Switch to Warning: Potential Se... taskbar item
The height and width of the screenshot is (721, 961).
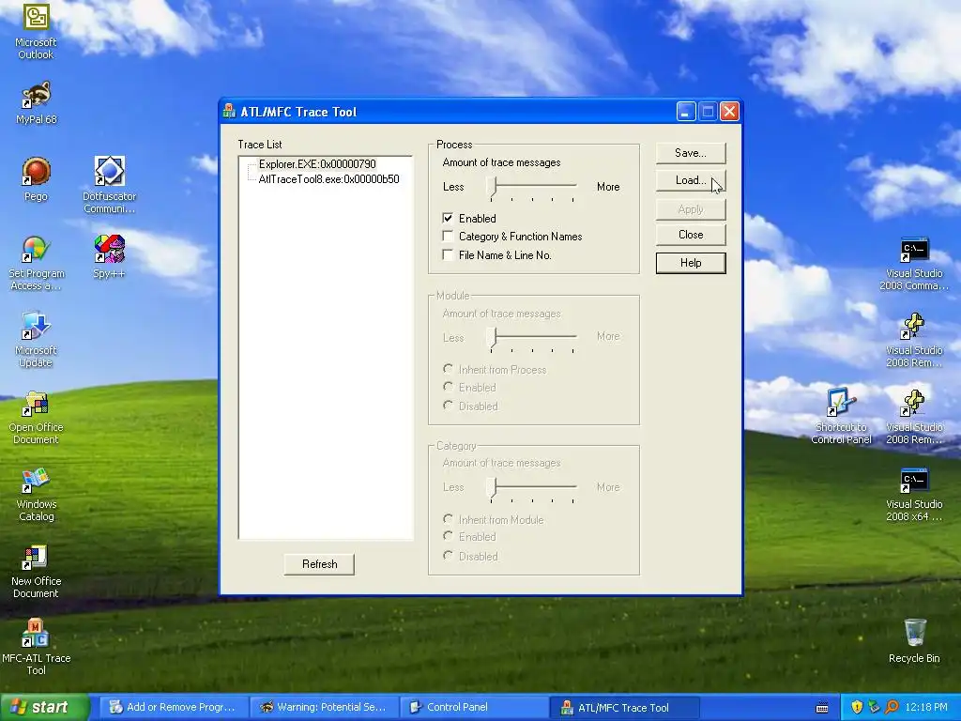[324, 708]
